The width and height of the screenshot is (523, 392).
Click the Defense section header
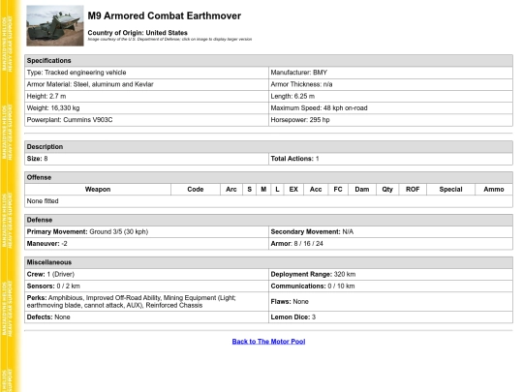pos(268,220)
